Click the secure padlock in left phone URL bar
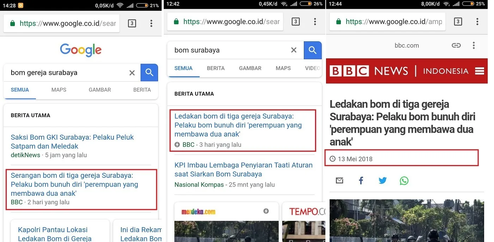 (12, 24)
